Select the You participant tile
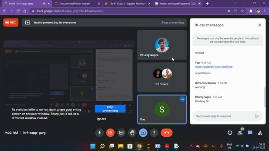 pos(162,109)
